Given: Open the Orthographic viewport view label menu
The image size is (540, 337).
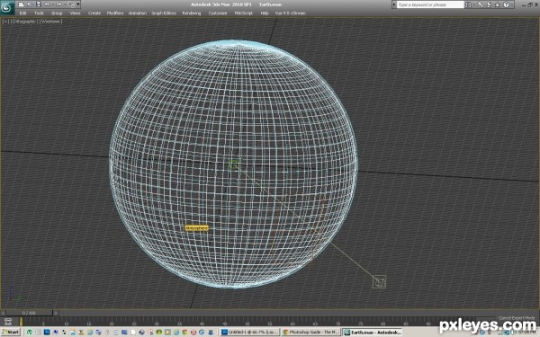Looking at the screenshot, I should tap(23, 22).
